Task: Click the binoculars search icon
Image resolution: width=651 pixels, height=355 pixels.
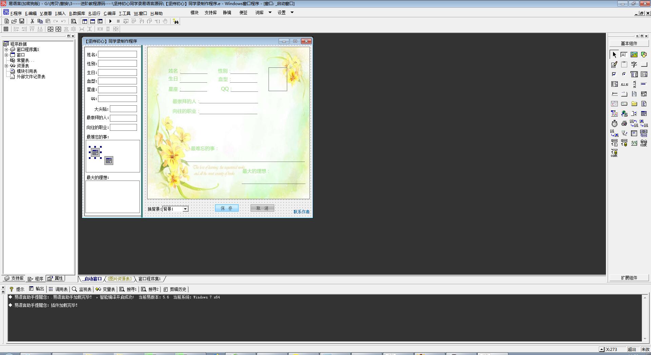Action: tap(176, 21)
